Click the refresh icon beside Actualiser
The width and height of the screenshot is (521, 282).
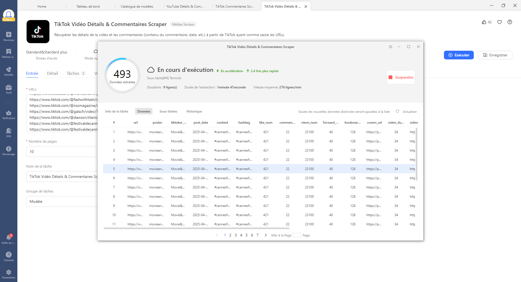pyautogui.click(x=397, y=111)
